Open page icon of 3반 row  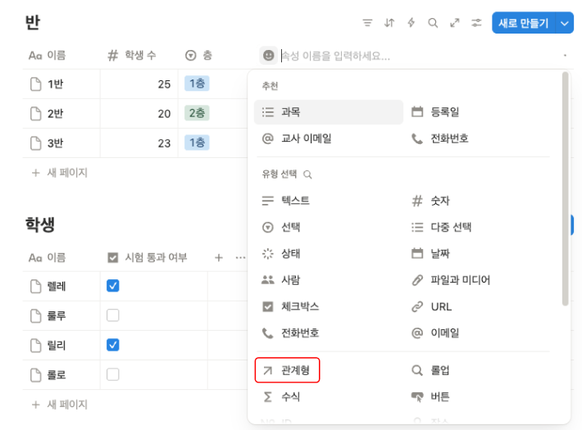click(x=35, y=143)
